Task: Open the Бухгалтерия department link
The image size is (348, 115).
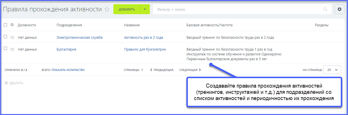Action: tap(66, 49)
